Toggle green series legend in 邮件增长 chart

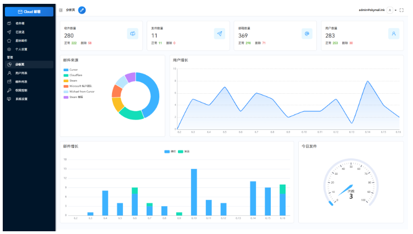(x=184, y=151)
